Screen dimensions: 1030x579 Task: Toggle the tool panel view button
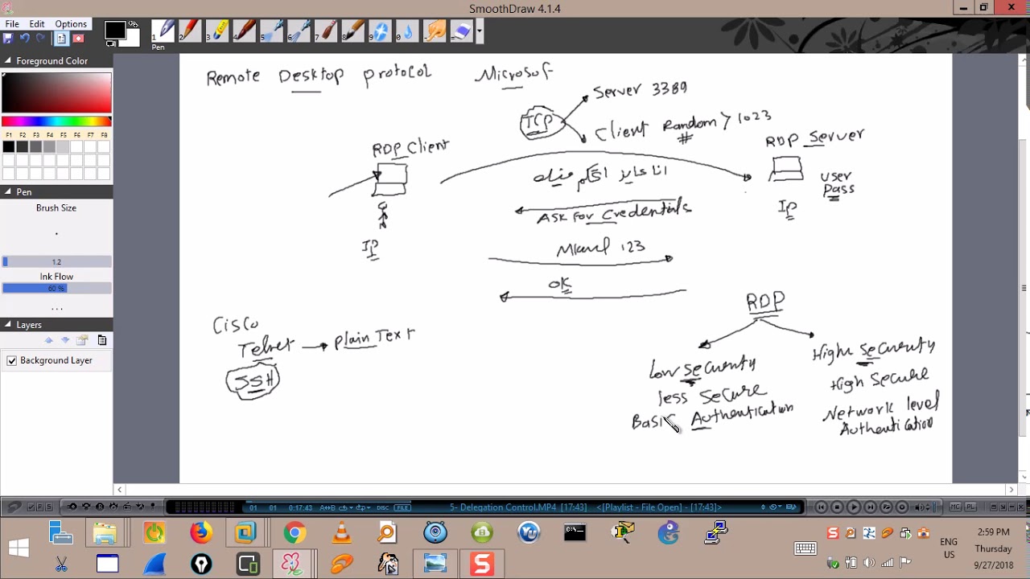pyautogui.click(x=61, y=38)
